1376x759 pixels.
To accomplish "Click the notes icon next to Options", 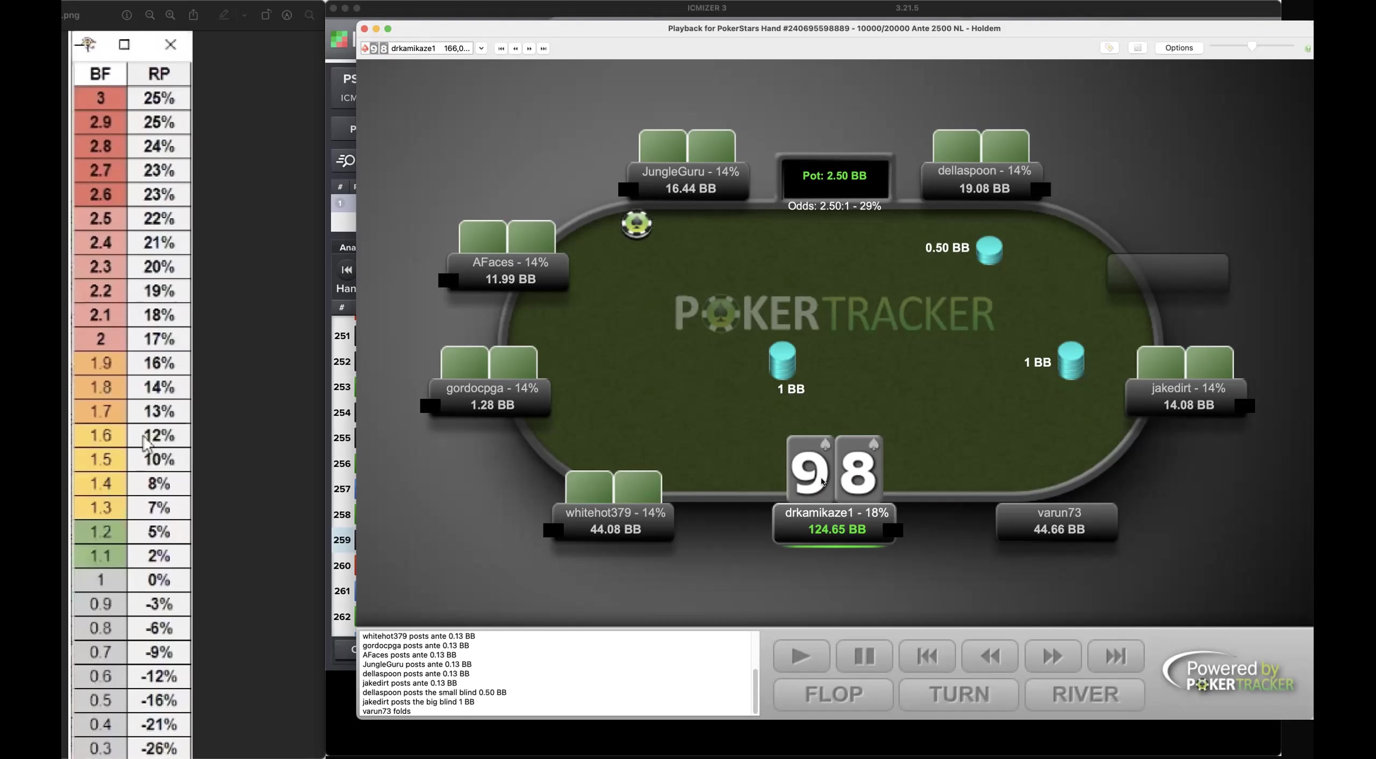I will tap(1137, 48).
